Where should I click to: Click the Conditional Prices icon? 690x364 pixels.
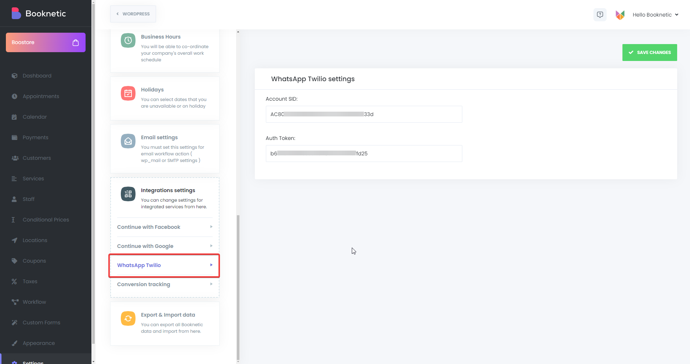click(x=13, y=220)
